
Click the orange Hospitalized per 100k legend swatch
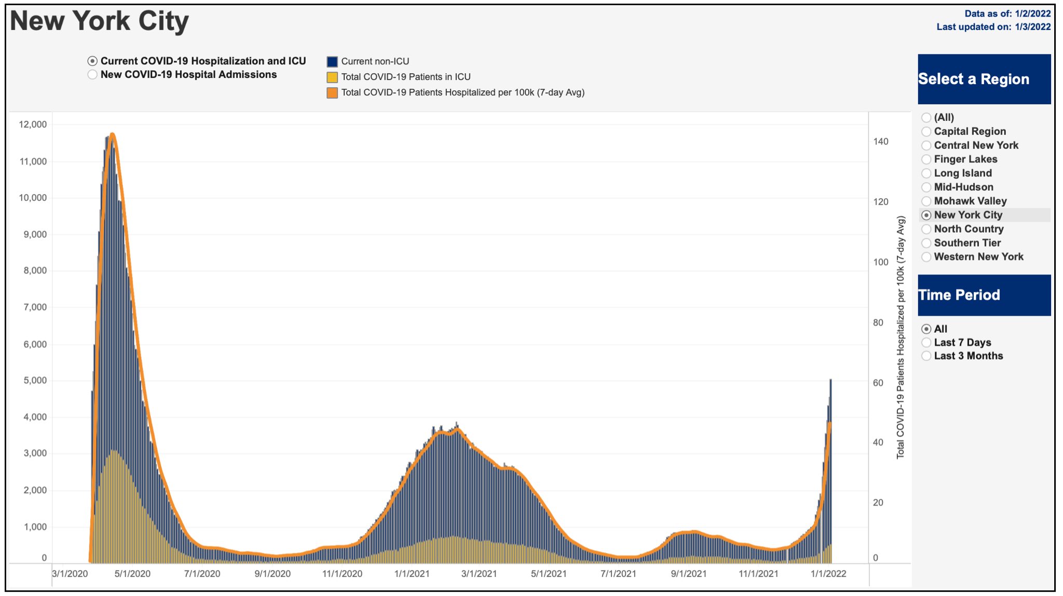click(x=332, y=93)
